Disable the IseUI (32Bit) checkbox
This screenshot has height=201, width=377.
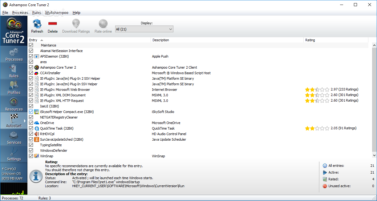point(31,106)
